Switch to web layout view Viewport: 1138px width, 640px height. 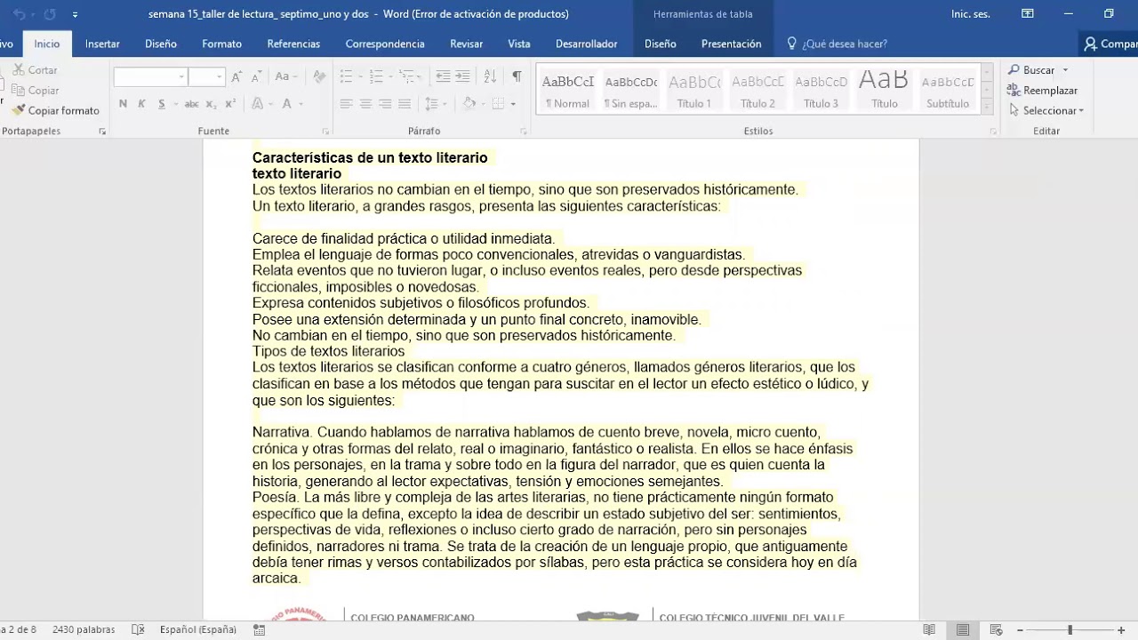tap(997, 629)
